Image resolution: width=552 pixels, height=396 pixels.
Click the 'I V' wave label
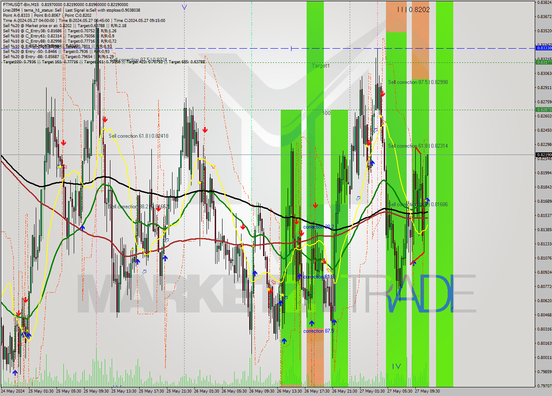point(397,366)
